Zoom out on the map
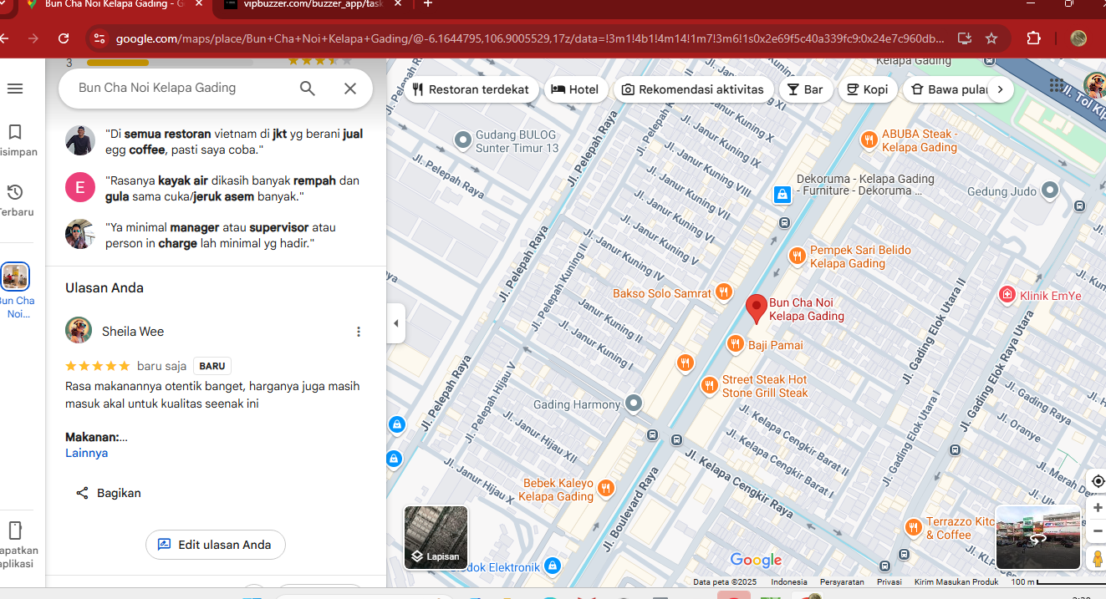 [1098, 531]
